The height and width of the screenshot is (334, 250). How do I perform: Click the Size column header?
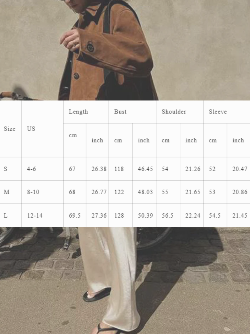click(10, 129)
